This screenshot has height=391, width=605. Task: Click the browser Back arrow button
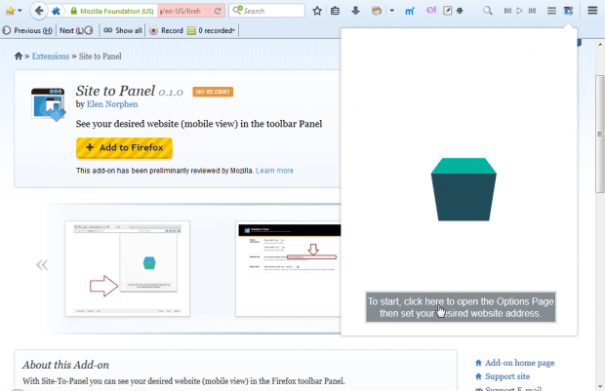[39, 11]
